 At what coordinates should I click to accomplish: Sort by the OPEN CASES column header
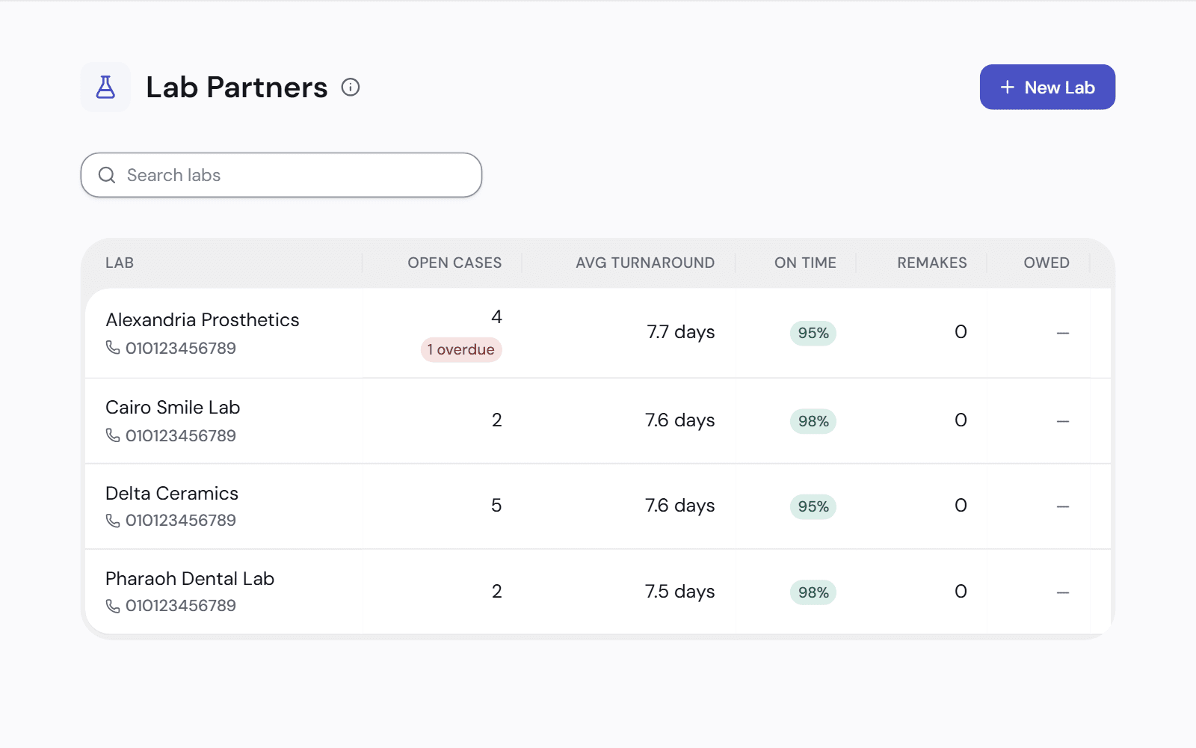454,263
